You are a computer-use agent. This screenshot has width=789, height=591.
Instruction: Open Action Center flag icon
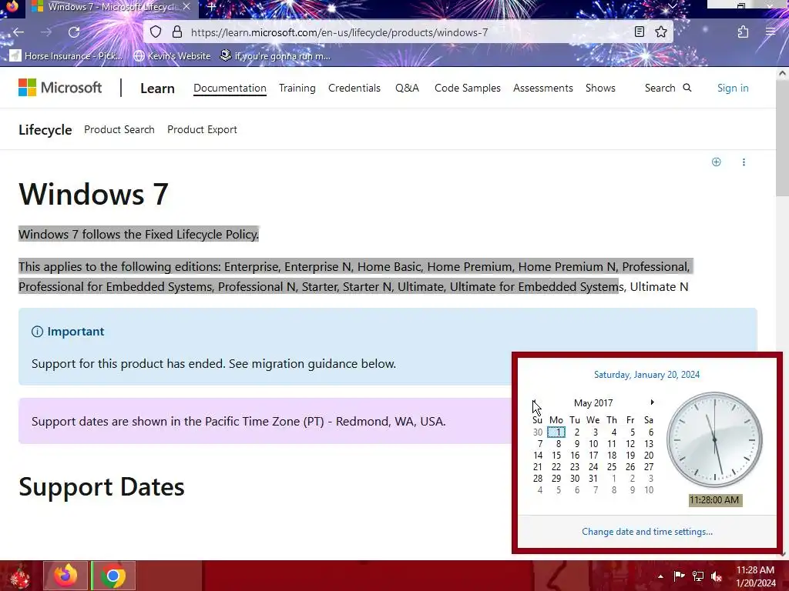(x=679, y=576)
